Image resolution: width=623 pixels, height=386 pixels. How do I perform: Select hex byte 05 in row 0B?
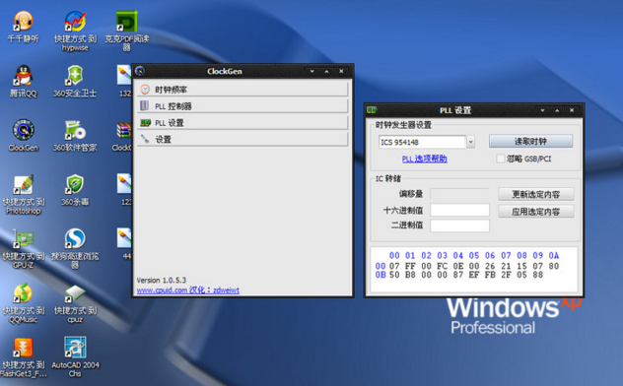coord(521,275)
